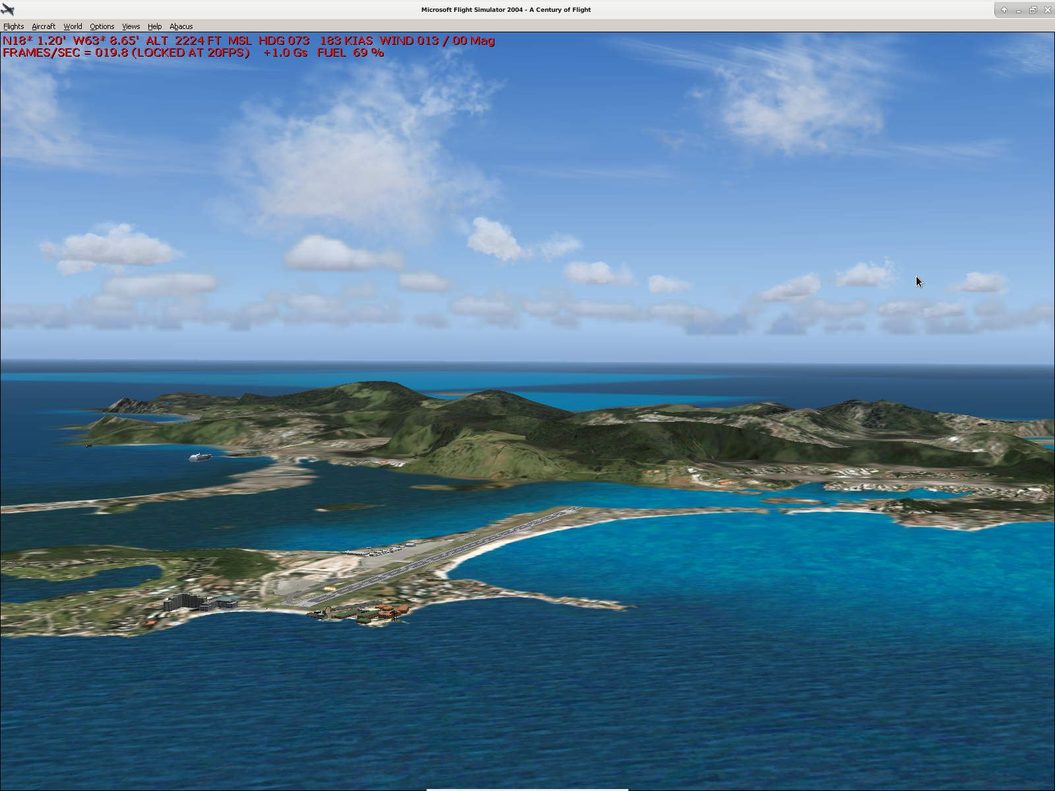Click the FUEL 69 % readout
Viewport: 1055px width, 791px height.
pyautogui.click(x=350, y=53)
